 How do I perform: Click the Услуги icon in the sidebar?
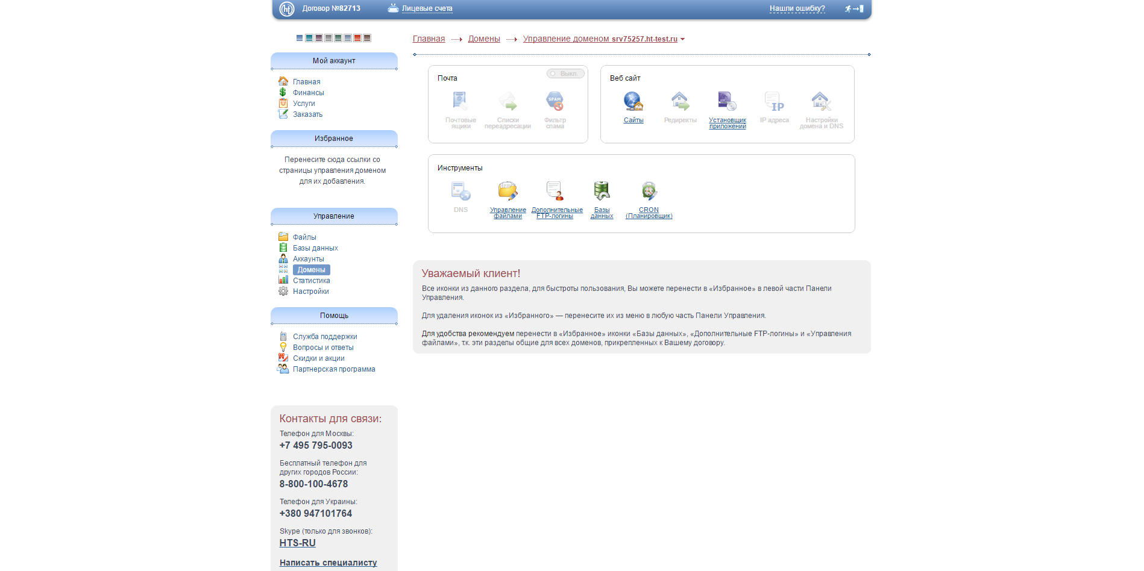283,103
